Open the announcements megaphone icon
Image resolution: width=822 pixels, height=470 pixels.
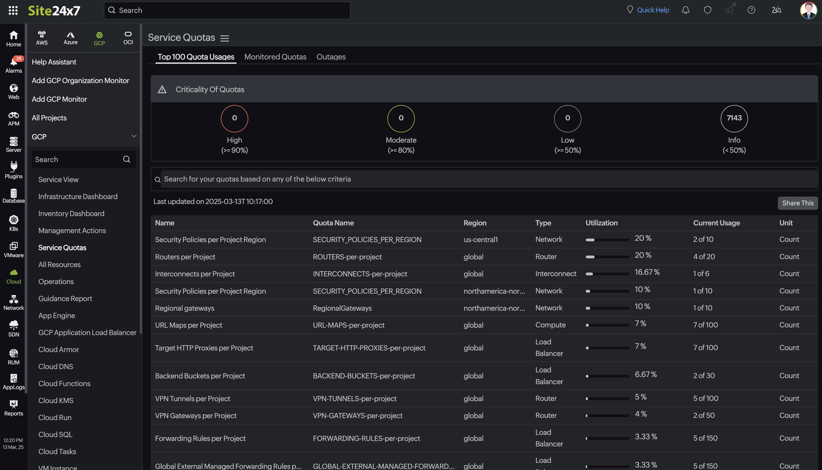[x=729, y=10]
